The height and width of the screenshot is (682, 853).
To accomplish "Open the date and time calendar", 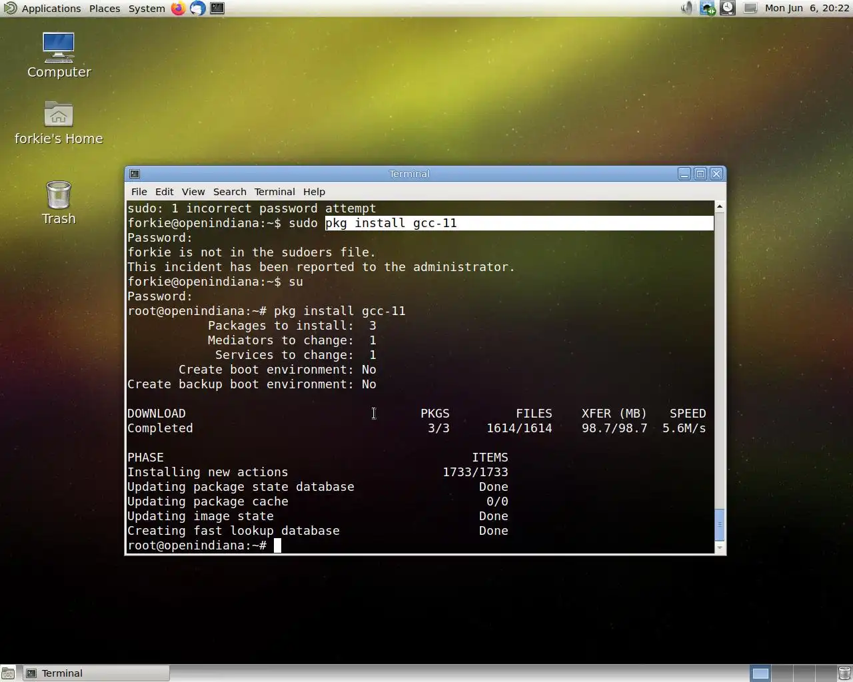I will click(x=807, y=8).
